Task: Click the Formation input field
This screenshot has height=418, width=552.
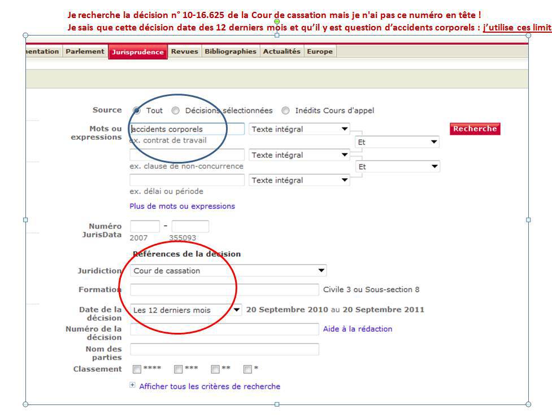Action: point(224,290)
